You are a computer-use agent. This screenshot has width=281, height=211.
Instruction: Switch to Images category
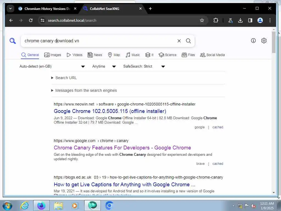(x=53, y=55)
